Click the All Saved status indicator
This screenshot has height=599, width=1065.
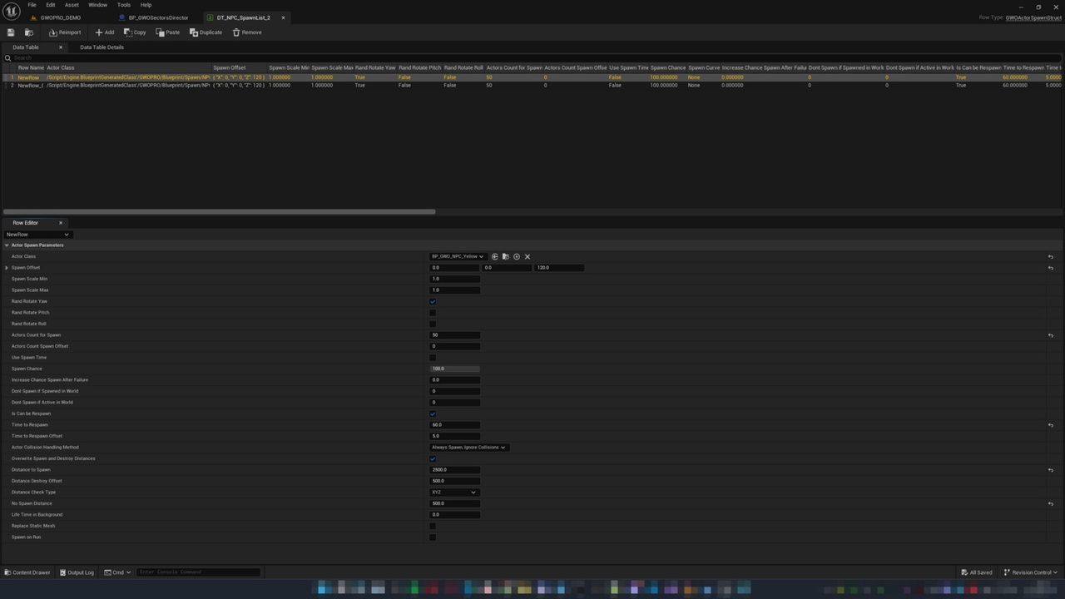pyautogui.click(x=977, y=572)
